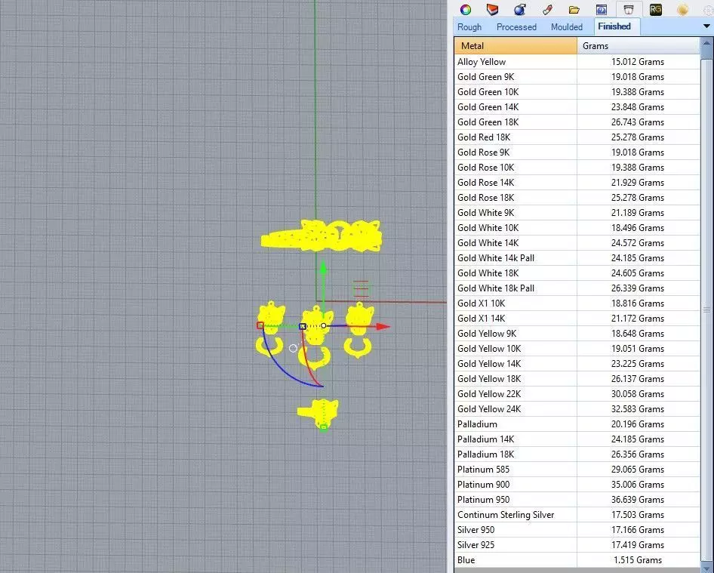
Task: Switch to the Rough tab
Action: point(469,27)
